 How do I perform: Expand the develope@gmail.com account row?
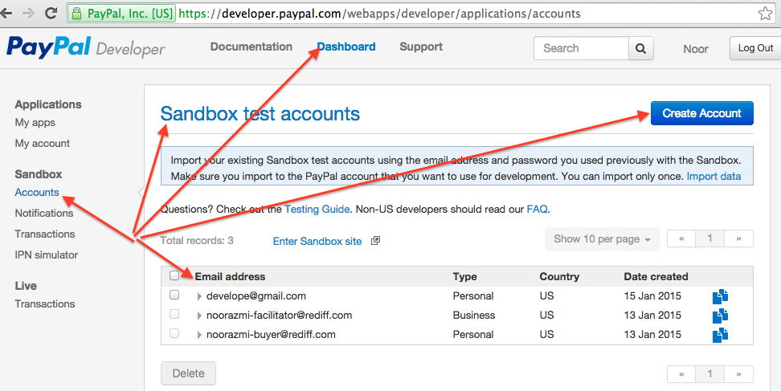[199, 296]
